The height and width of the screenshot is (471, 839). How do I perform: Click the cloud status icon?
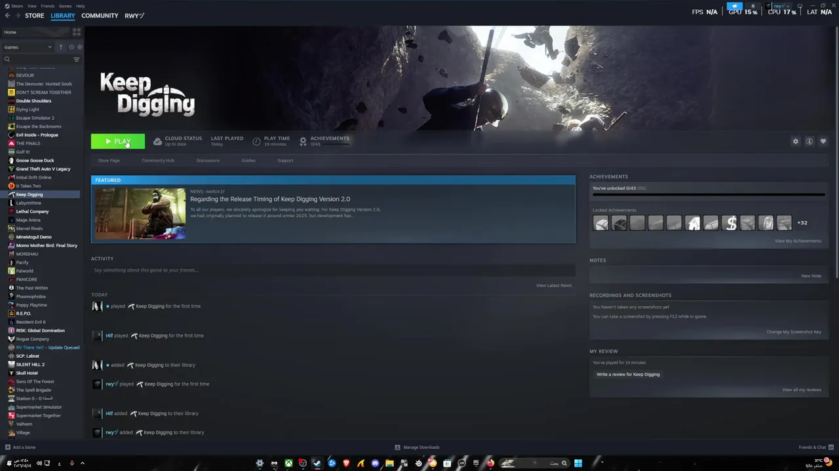157,141
